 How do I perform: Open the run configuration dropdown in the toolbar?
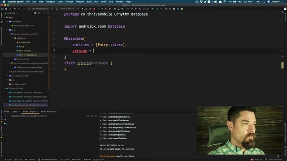(40, 9)
